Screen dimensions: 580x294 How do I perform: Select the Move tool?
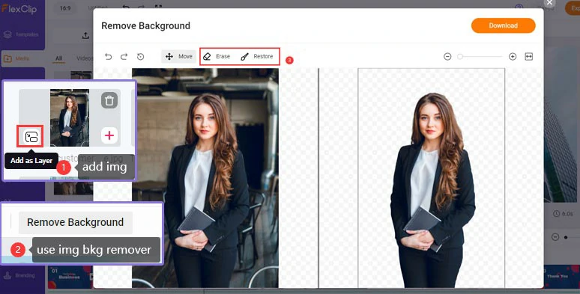pos(178,57)
